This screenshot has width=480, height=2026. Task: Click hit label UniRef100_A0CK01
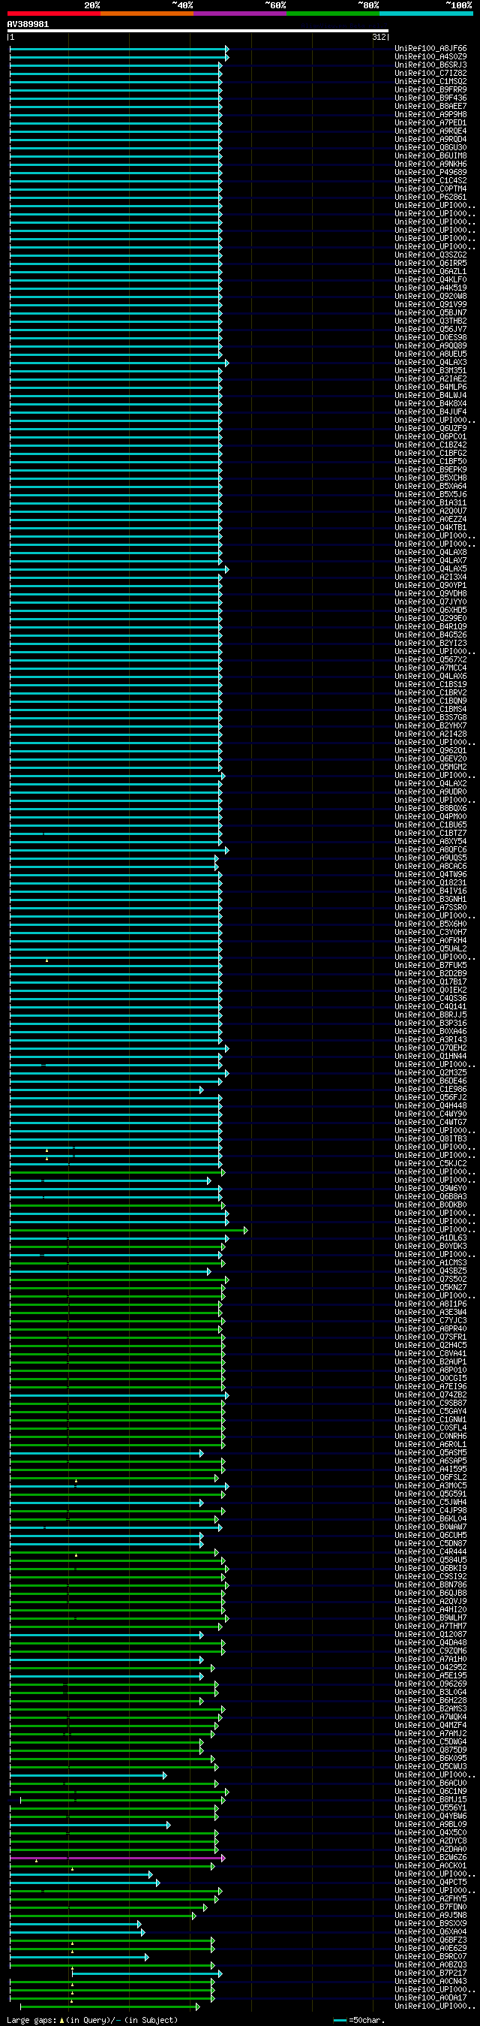pos(430,1865)
